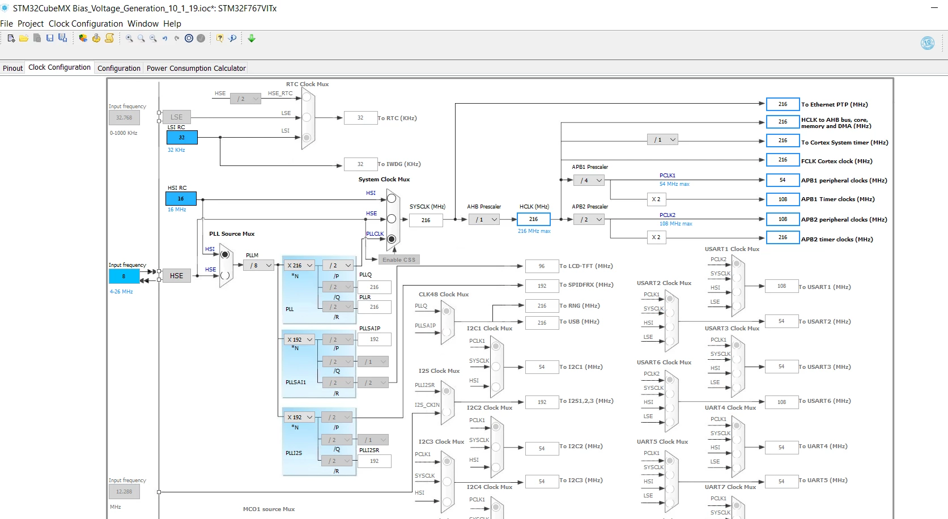The width and height of the screenshot is (948, 519).
Task: Open the AHB Prescaler dropdown
Action: [484, 219]
